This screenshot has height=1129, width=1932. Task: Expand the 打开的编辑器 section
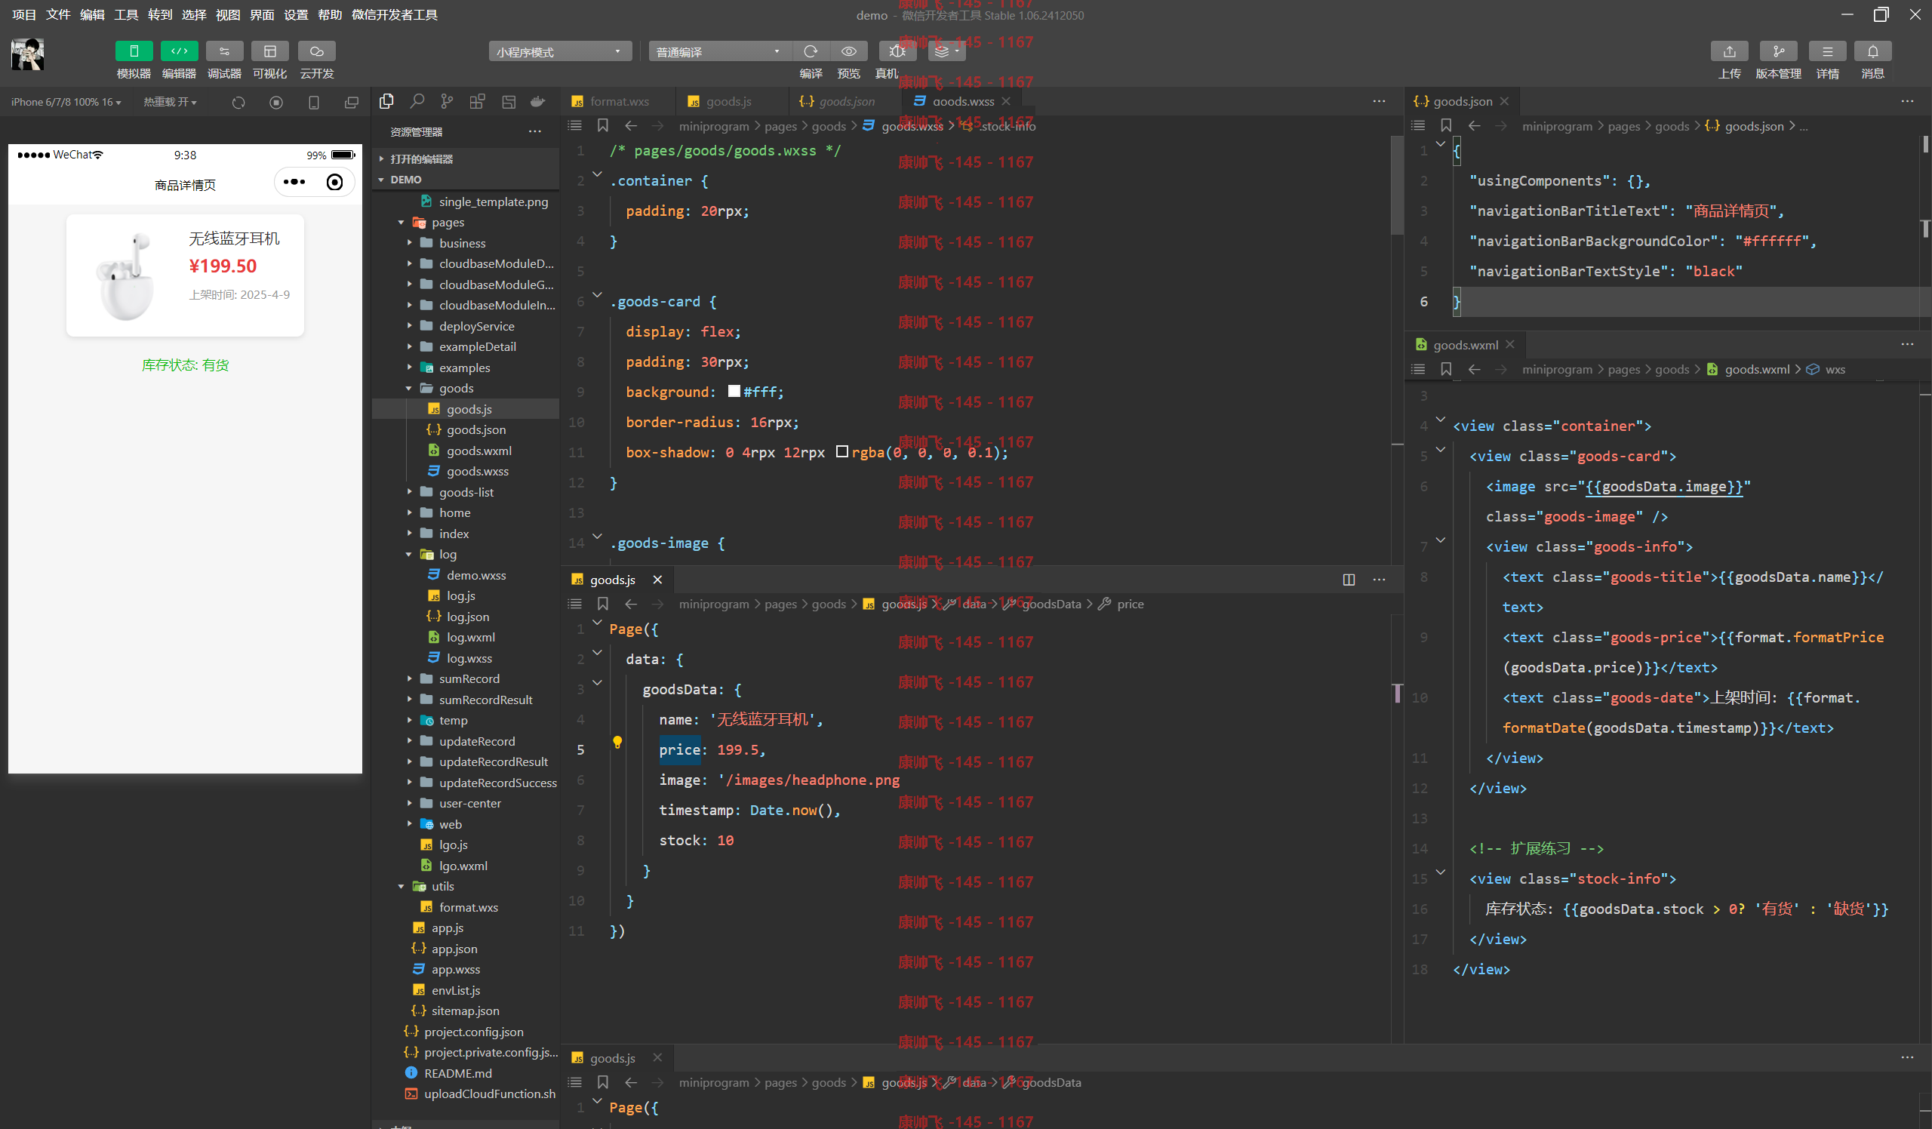pyautogui.click(x=466, y=158)
